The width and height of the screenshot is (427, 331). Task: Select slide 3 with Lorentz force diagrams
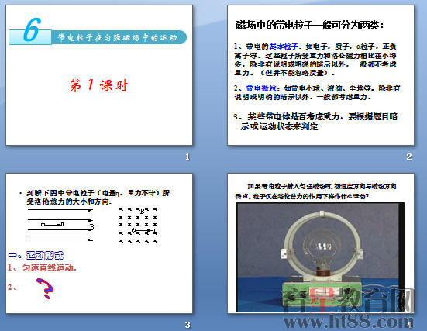99,243
